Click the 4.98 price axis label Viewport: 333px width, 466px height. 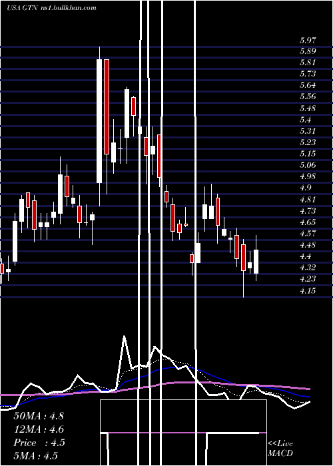point(308,176)
